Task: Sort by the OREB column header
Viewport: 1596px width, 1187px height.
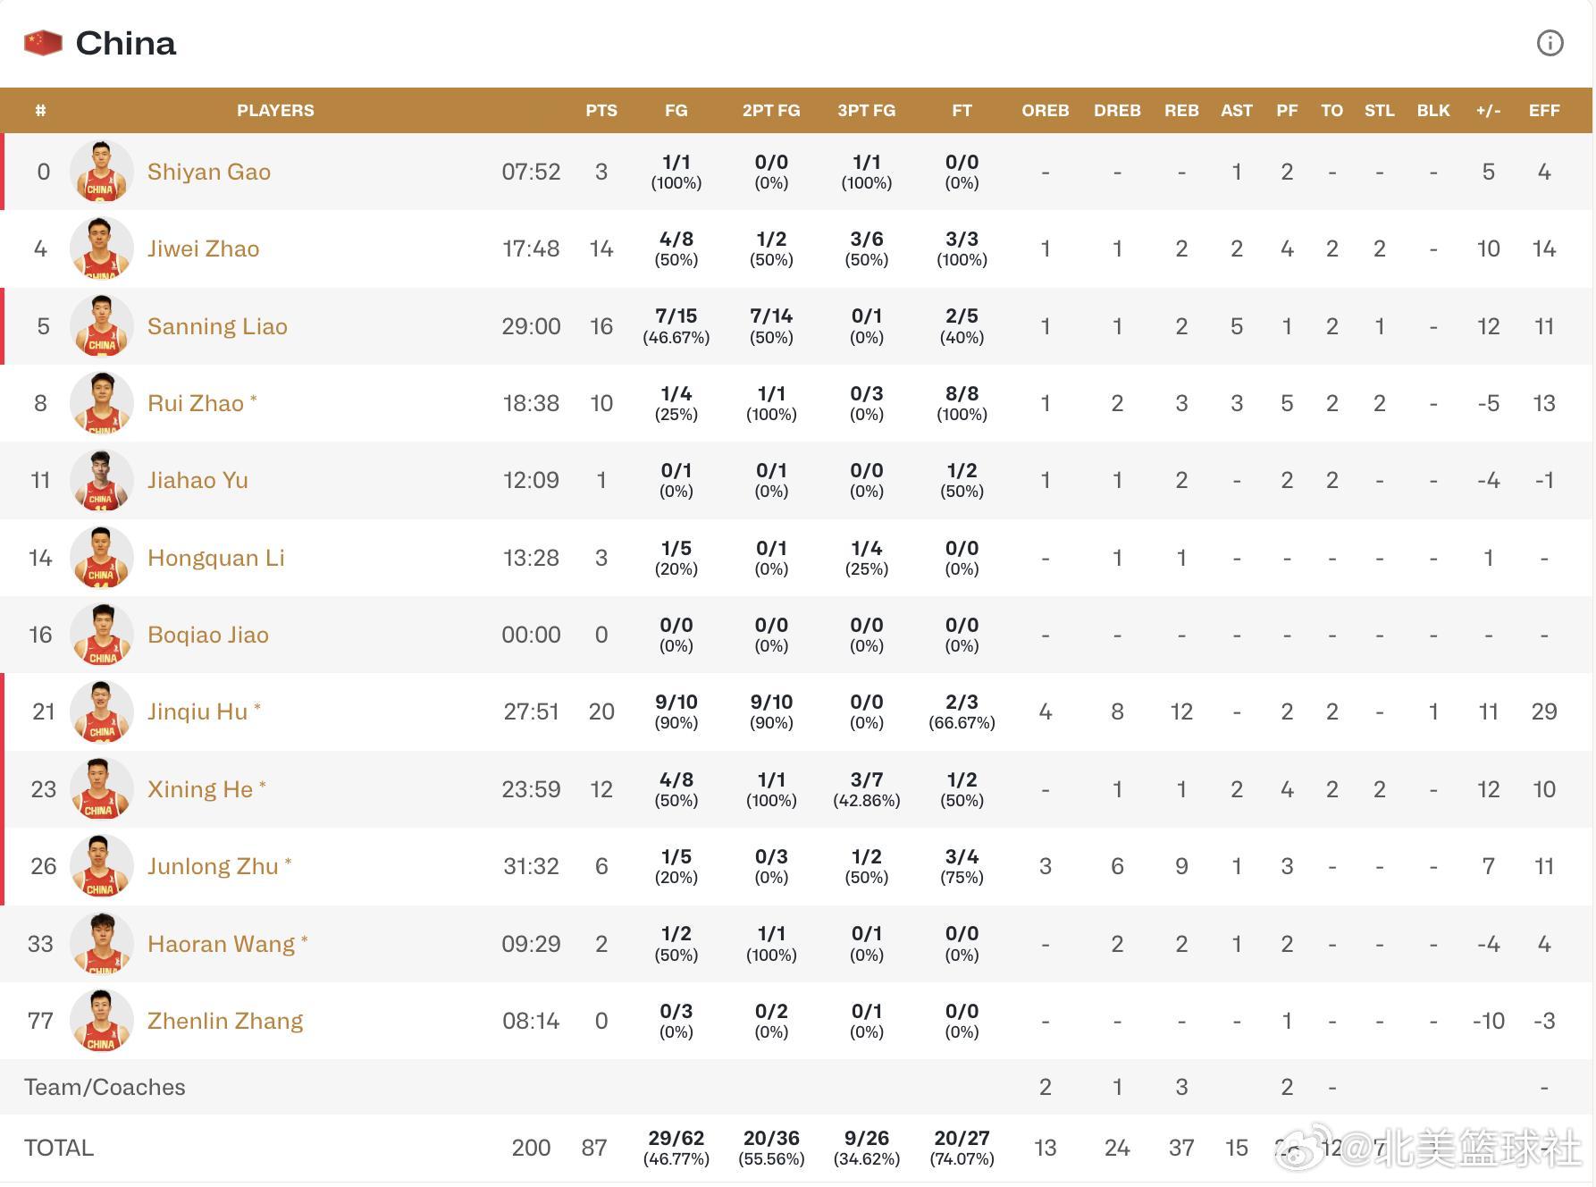Action: click(1046, 111)
